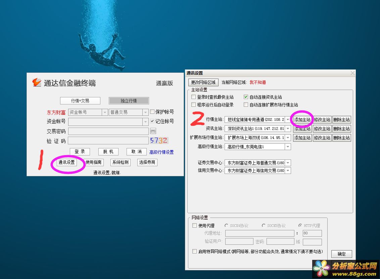Toggle 保护帐号 checkbox
Viewport: 380px width, 279px height.
152,112
